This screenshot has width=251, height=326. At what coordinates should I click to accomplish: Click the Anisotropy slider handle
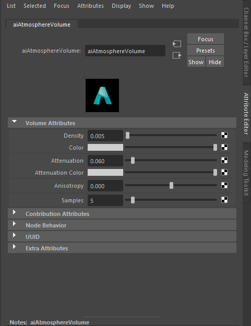coord(171,186)
